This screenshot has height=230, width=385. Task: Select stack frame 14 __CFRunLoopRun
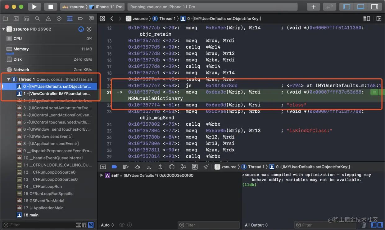click(39, 186)
